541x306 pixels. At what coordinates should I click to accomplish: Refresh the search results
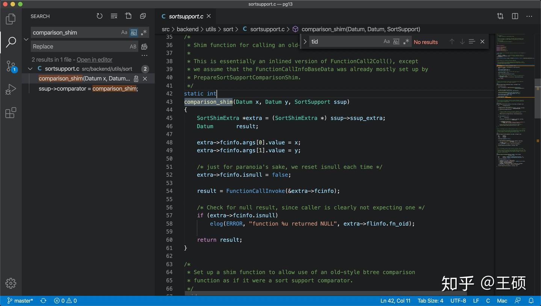tap(100, 16)
